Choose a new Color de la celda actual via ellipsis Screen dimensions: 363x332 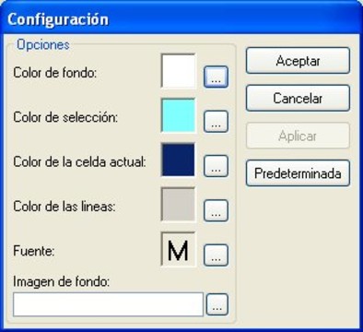[x=216, y=166]
